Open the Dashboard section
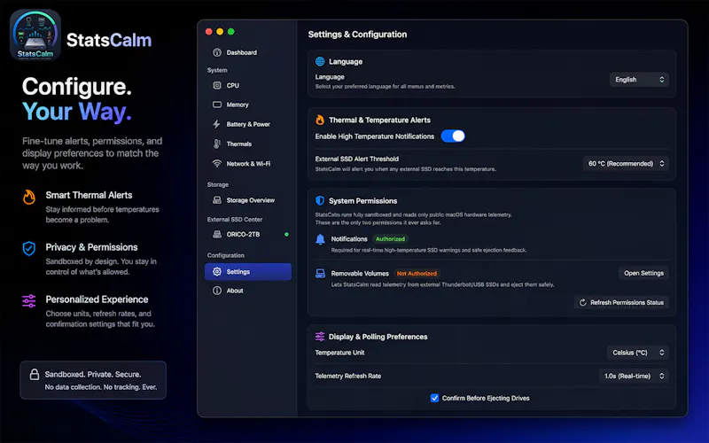Image resolution: width=709 pixels, height=443 pixels. tap(248, 52)
